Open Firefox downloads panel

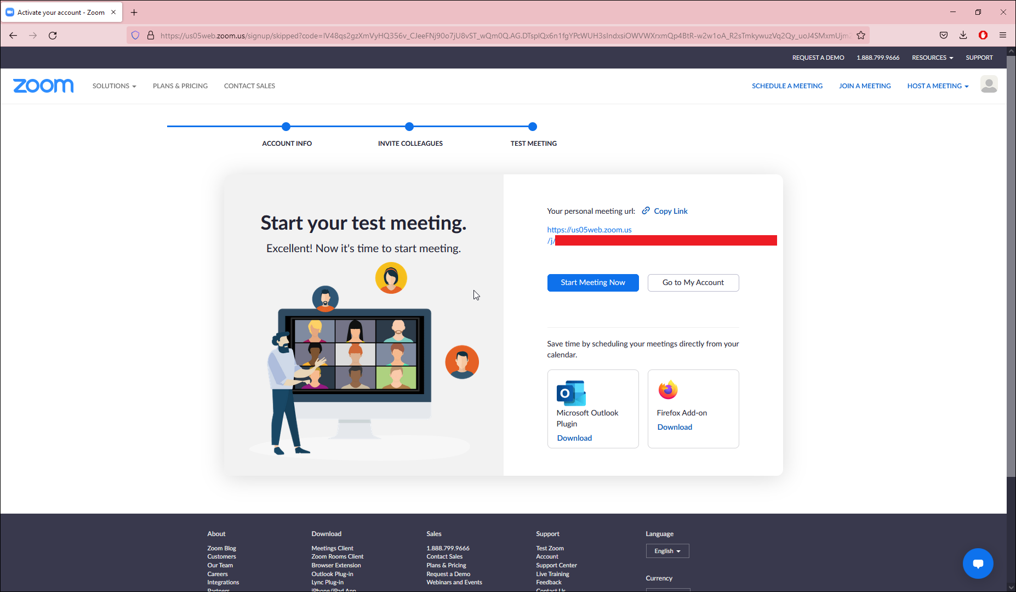(x=963, y=36)
